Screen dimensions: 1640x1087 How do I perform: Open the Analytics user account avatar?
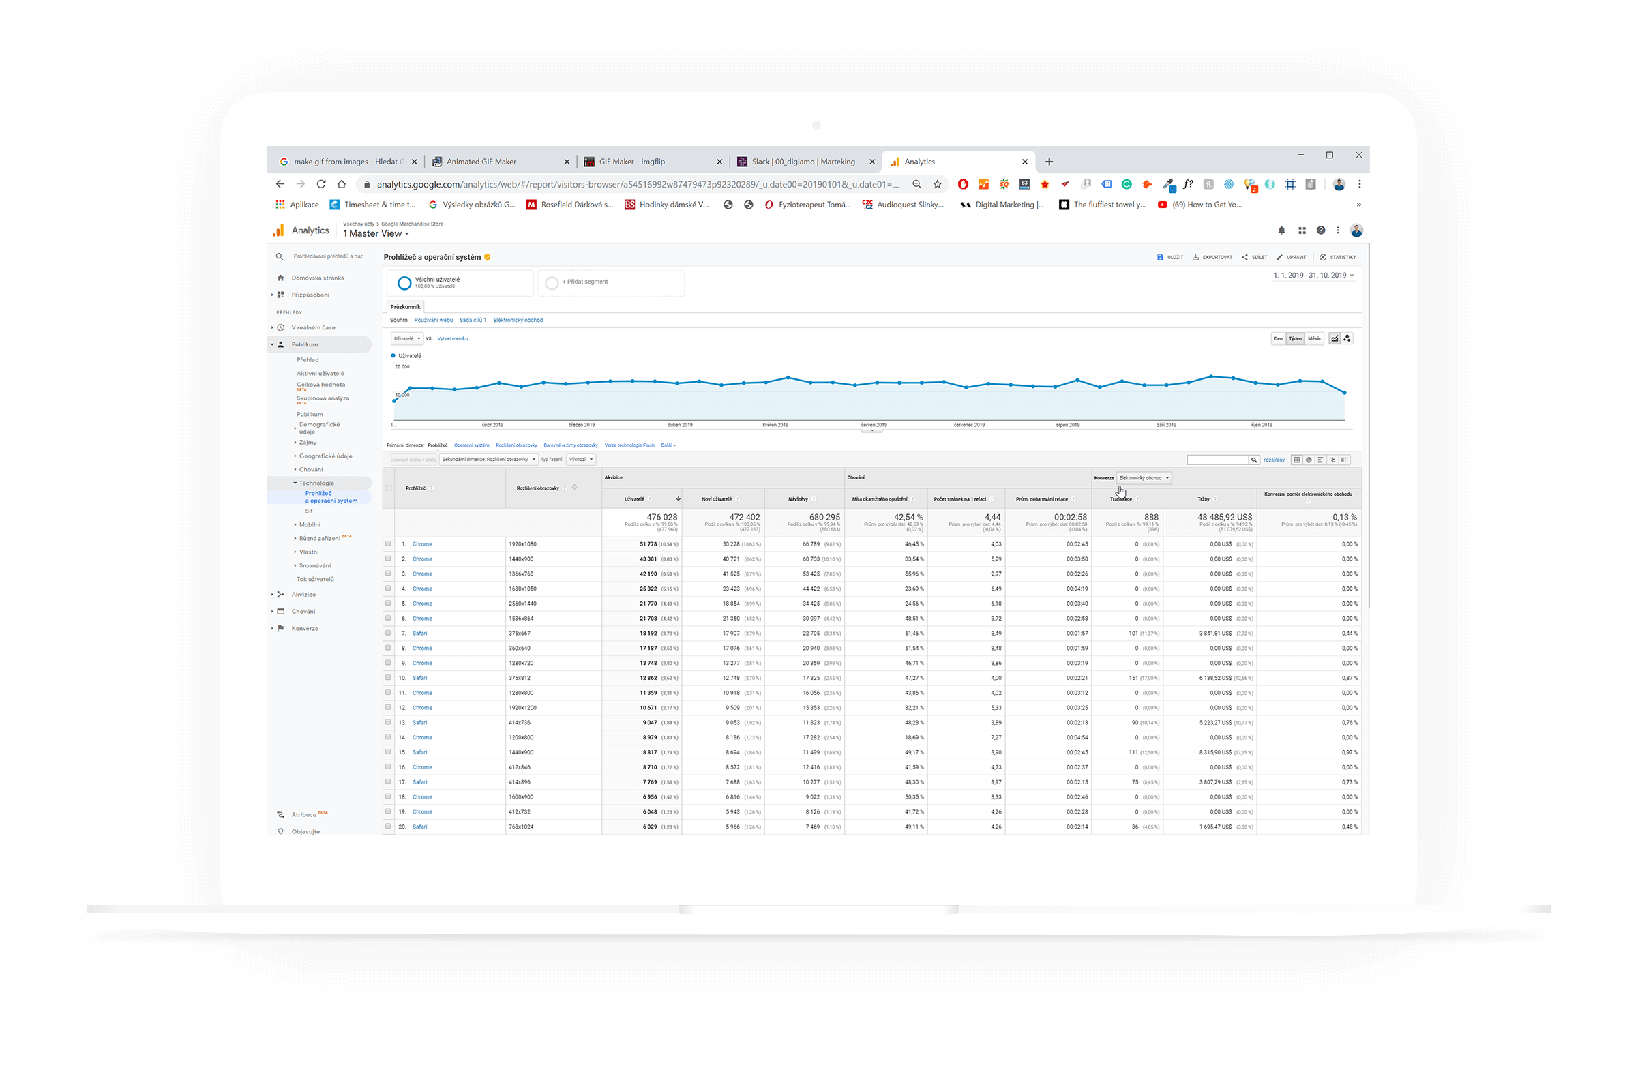pyautogui.click(x=1356, y=230)
